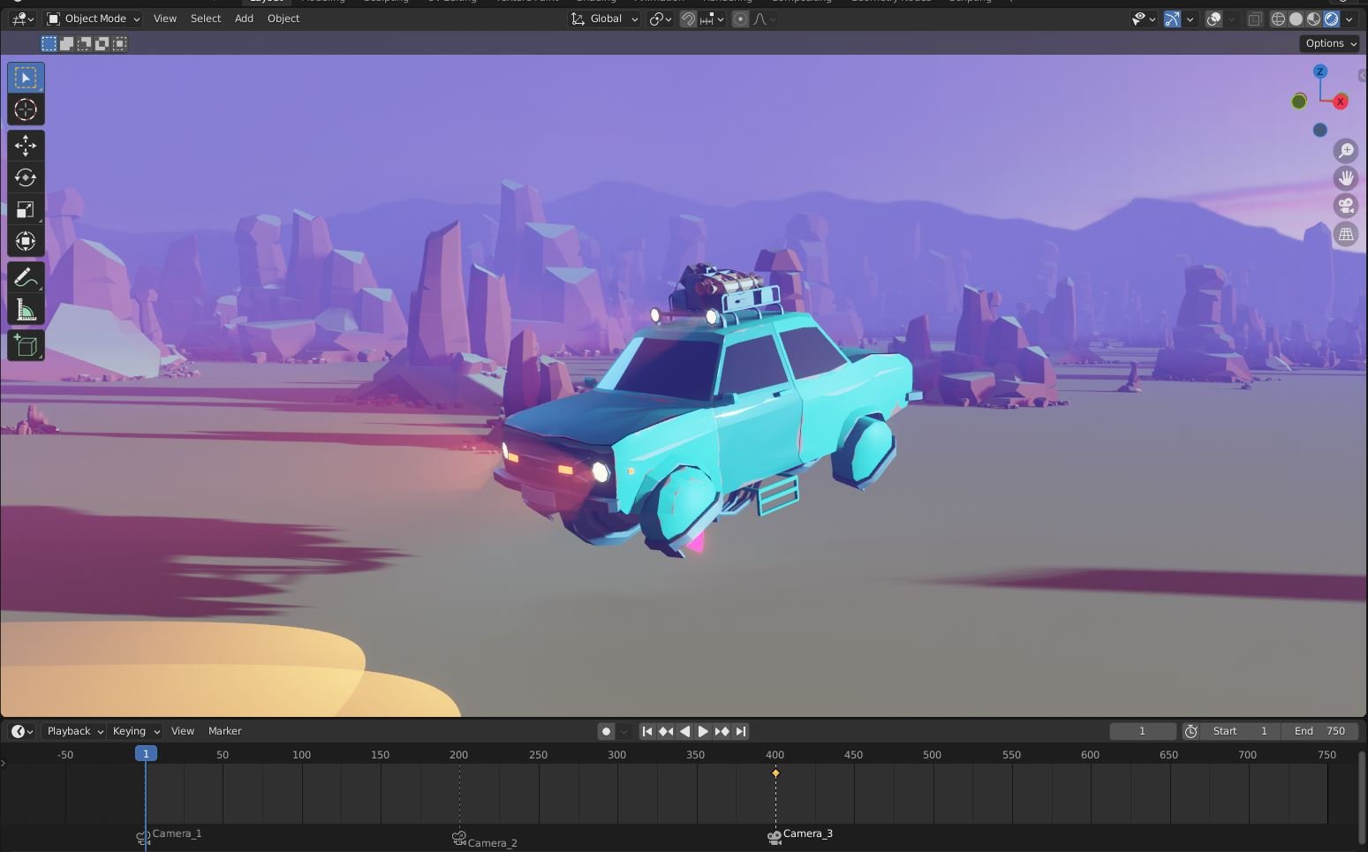Open the pivot point dropdown

[x=661, y=19]
